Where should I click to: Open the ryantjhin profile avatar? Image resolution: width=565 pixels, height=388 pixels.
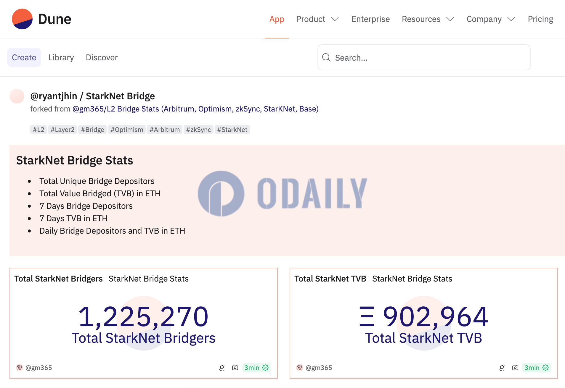17,96
